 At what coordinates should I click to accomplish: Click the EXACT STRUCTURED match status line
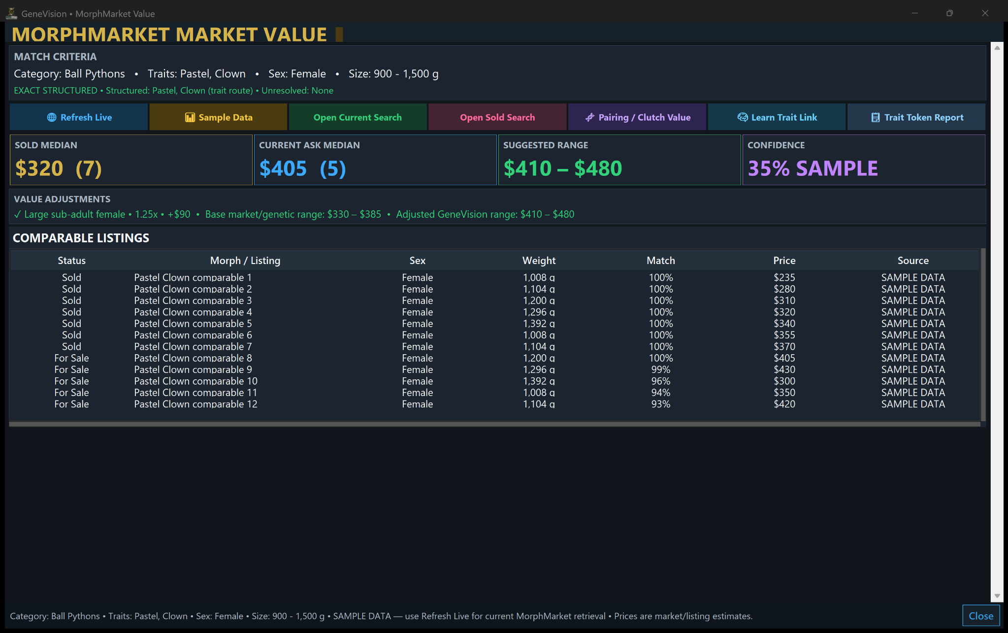point(173,91)
